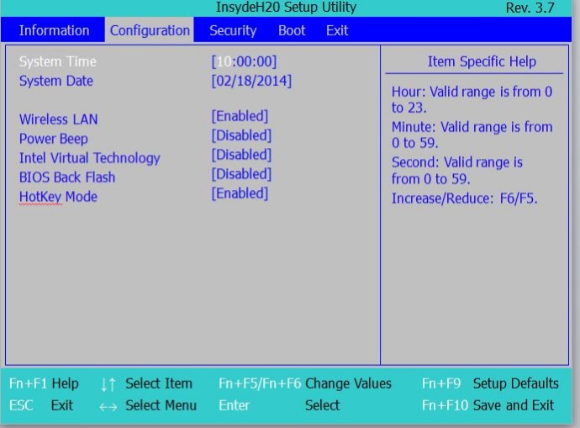Go to the Exit tab
The height and width of the screenshot is (428, 580).
pyautogui.click(x=337, y=30)
